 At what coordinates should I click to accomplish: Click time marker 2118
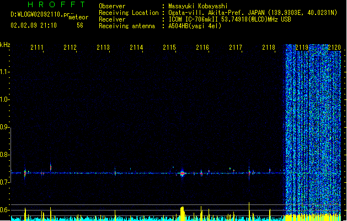pyautogui.click(x=269, y=48)
